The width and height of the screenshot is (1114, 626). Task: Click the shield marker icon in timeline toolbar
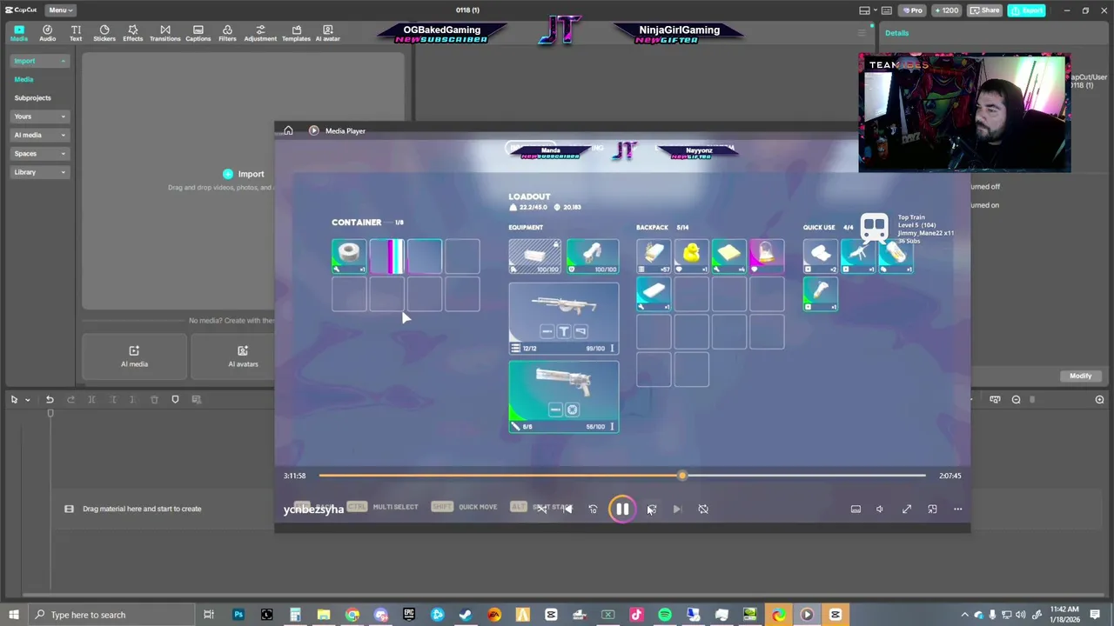[175, 399]
